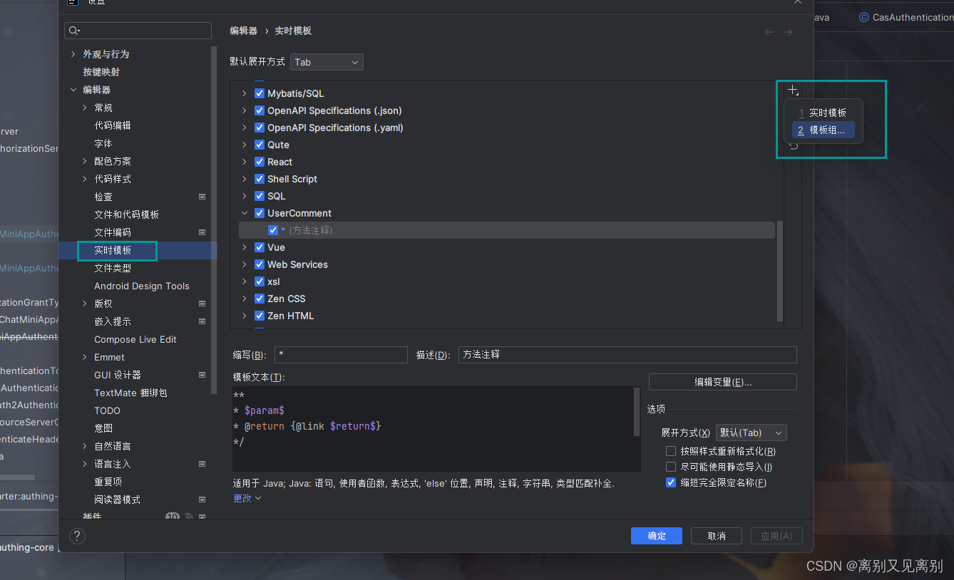Click the project-level icon next to 检查
The height and width of the screenshot is (580, 954).
tap(202, 196)
